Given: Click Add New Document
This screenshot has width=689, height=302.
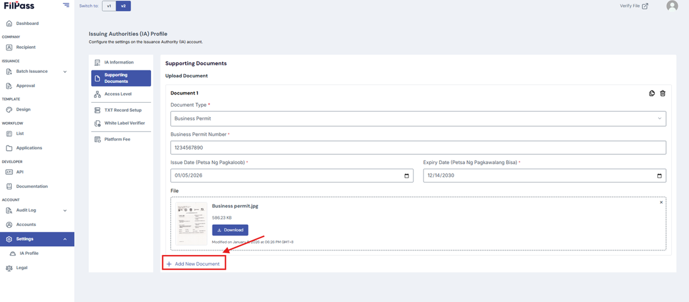Looking at the screenshot, I should click(x=193, y=264).
